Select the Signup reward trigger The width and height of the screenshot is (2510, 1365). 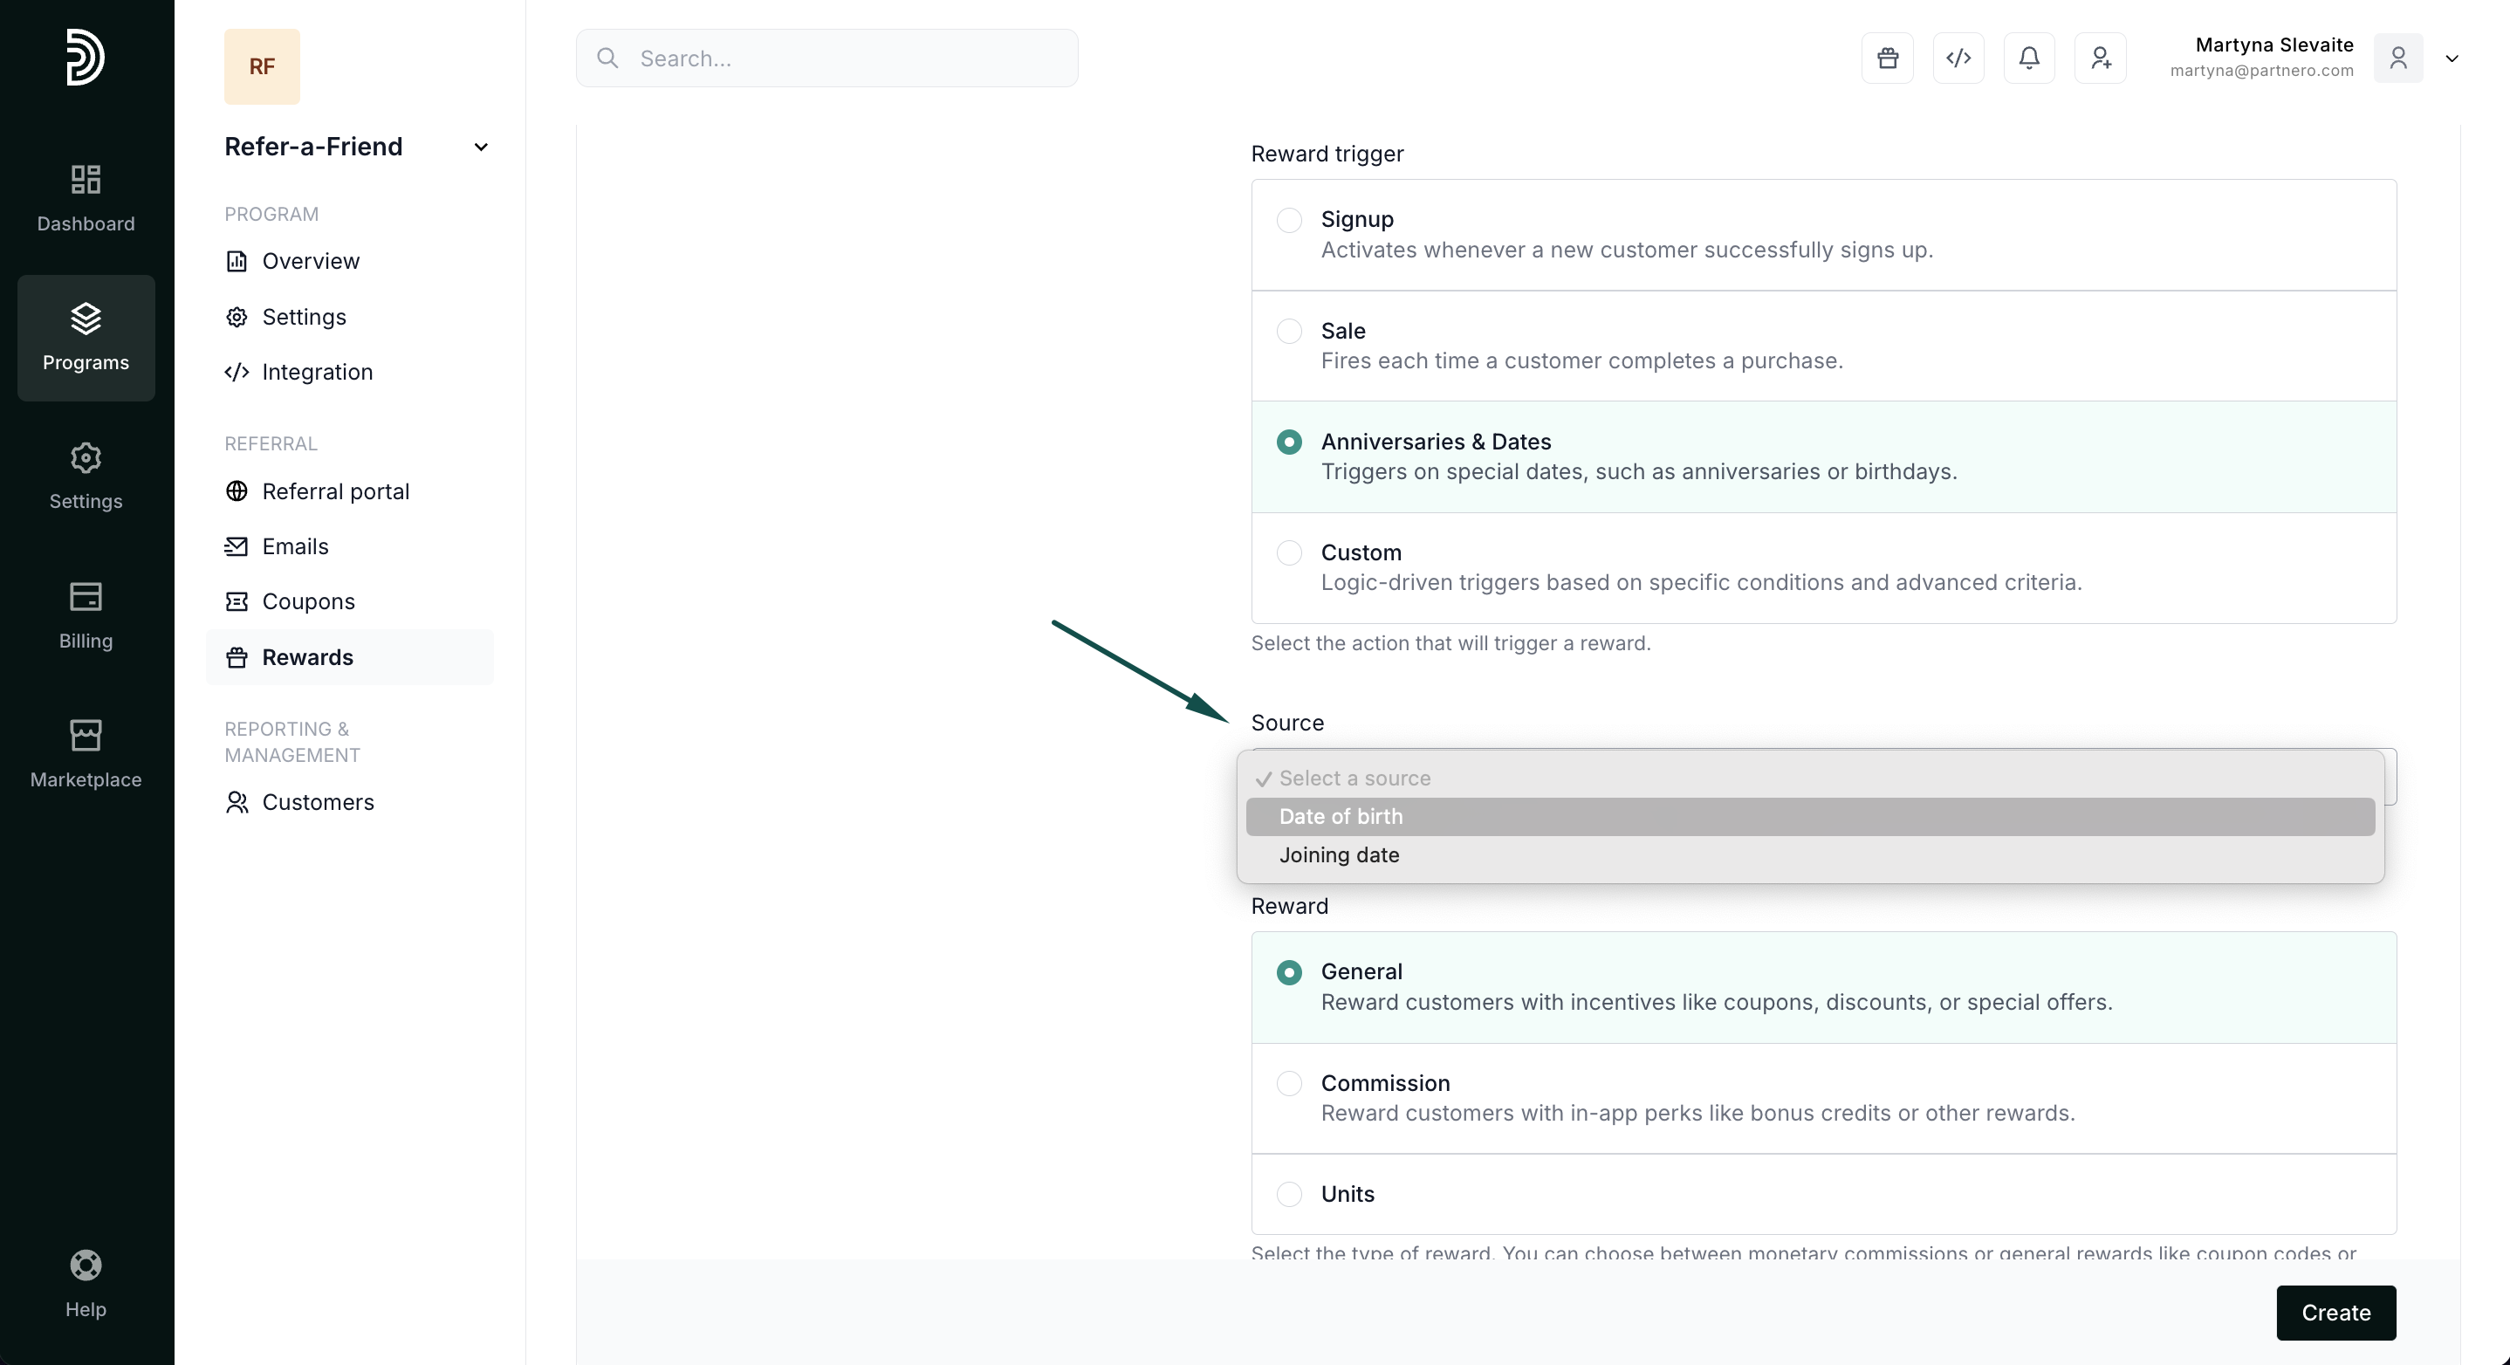point(1289,220)
